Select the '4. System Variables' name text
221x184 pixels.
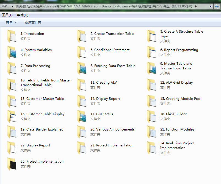click(x=36, y=50)
